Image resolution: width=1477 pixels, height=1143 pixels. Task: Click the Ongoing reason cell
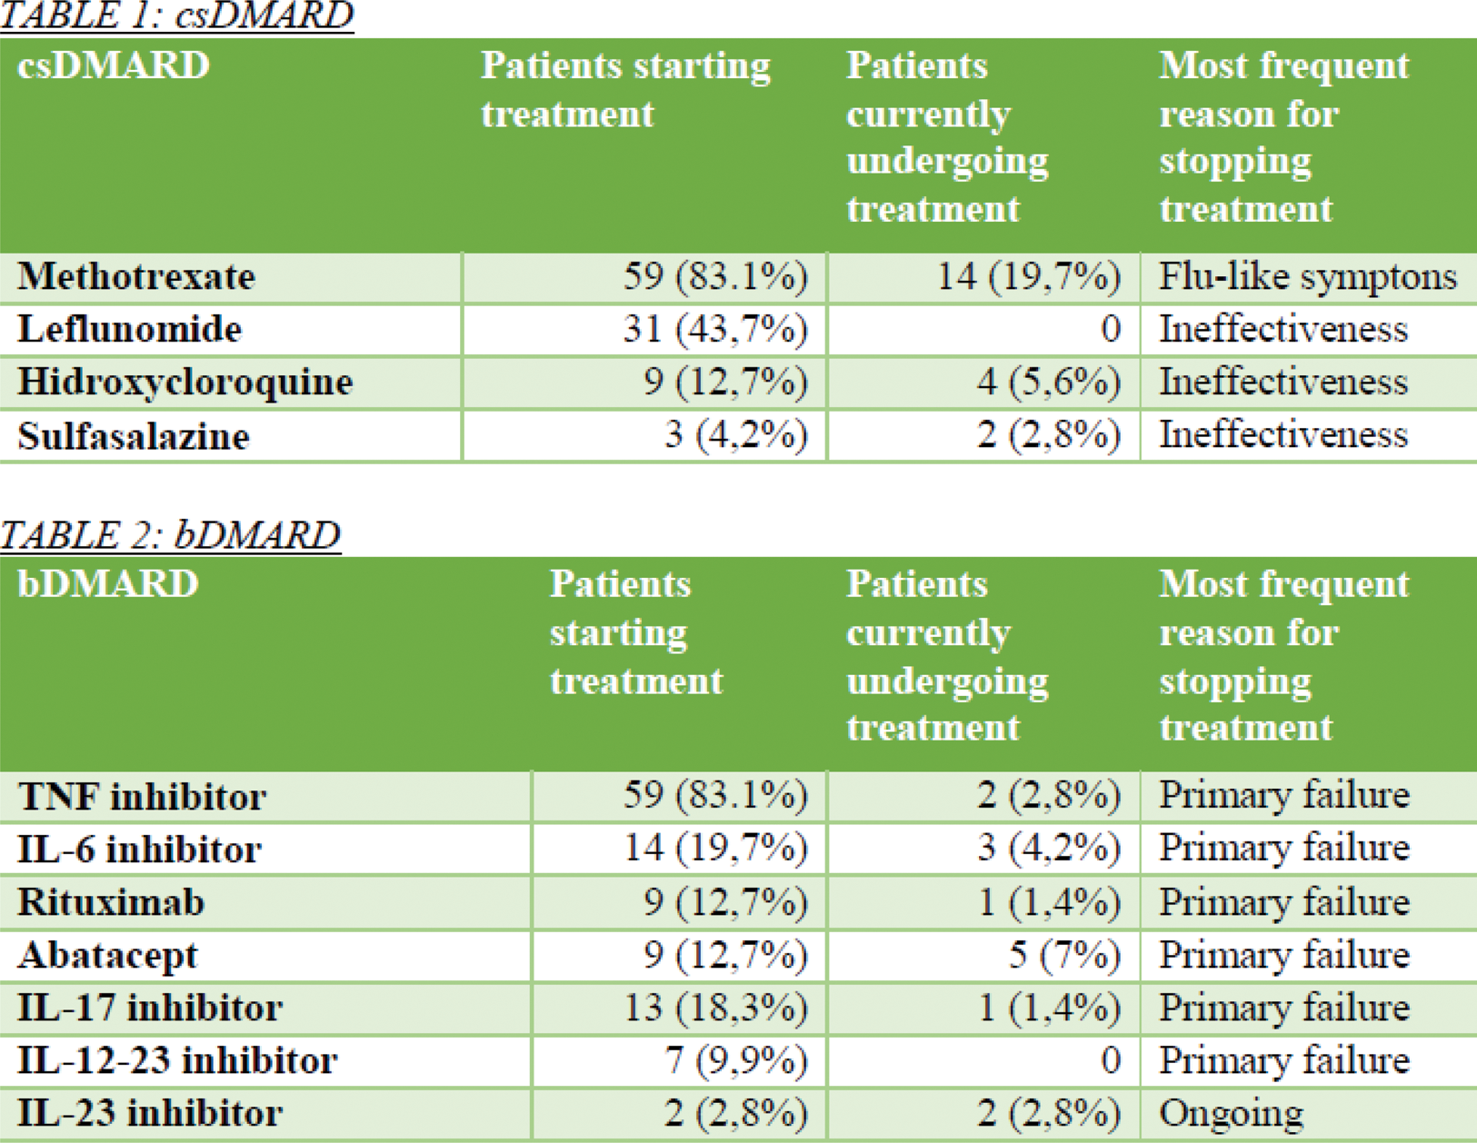(x=1231, y=1113)
